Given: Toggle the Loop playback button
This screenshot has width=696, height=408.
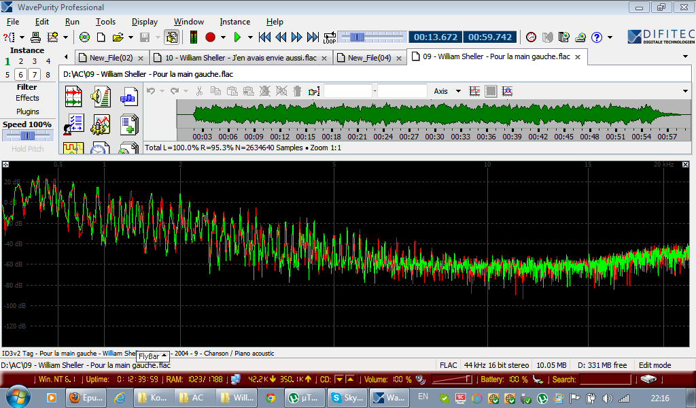Looking at the screenshot, I should tap(330, 37).
